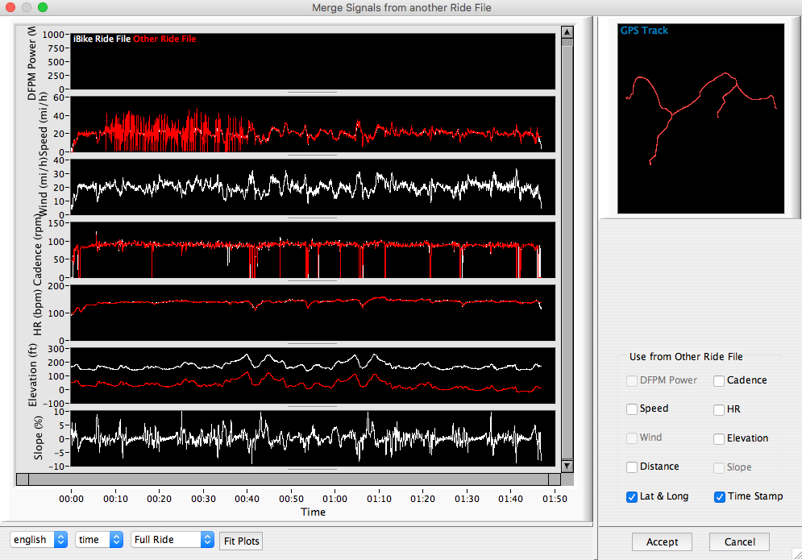Uncheck the Lat & Long checkbox

pyautogui.click(x=632, y=496)
